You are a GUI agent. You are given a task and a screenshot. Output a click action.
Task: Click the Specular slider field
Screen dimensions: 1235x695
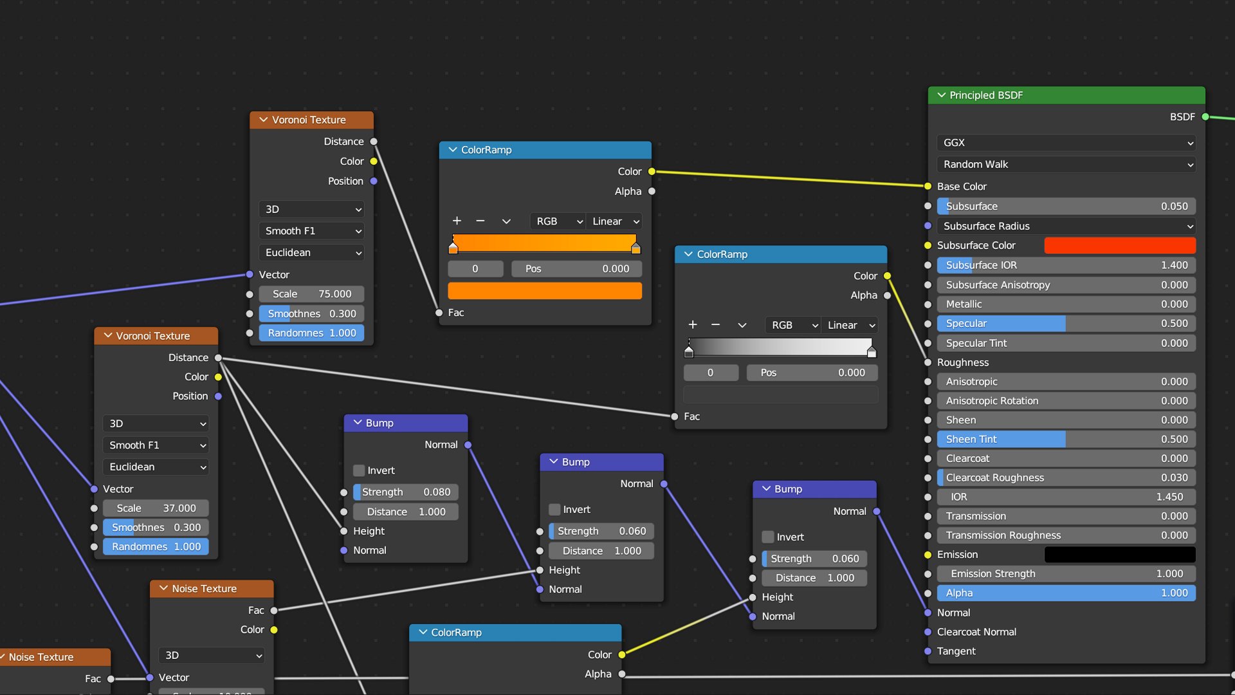tap(1066, 324)
